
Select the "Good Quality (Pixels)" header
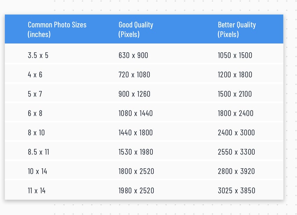click(136, 29)
